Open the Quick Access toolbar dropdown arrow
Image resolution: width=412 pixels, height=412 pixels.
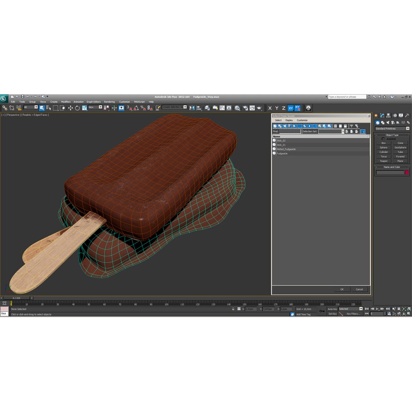pyautogui.click(x=47, y=97)
